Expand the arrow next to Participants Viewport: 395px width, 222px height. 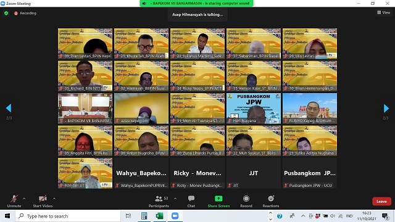(x=175, y=199)
